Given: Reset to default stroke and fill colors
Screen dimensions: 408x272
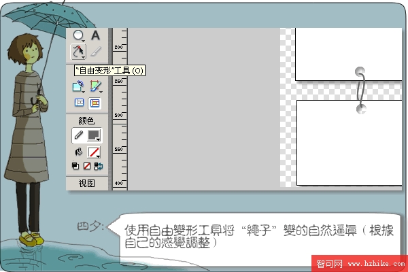Looking at the screenshot, I should point(75,165).
